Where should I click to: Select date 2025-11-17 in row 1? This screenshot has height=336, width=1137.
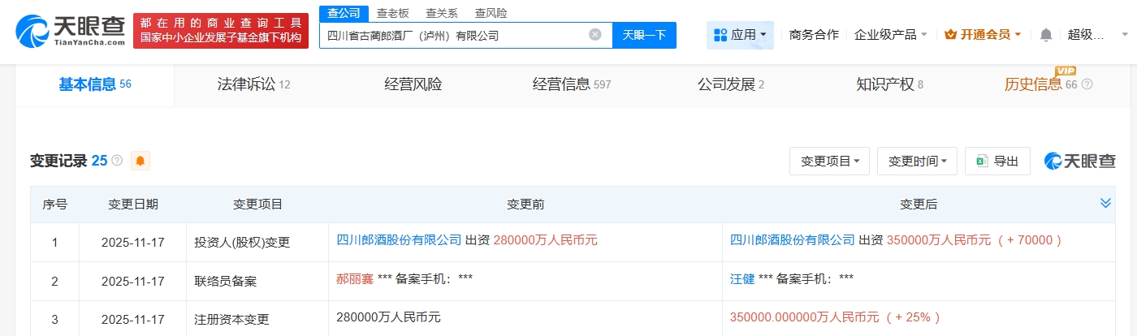[x=133, y=242]
